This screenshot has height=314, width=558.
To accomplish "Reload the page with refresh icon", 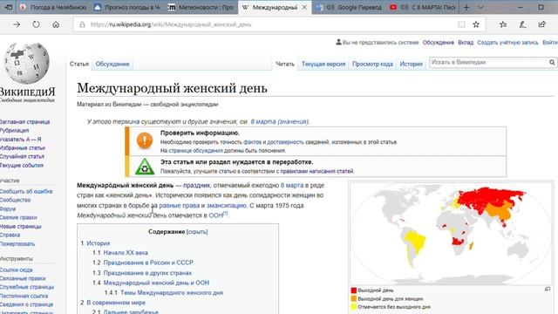I will pos(37,24).
